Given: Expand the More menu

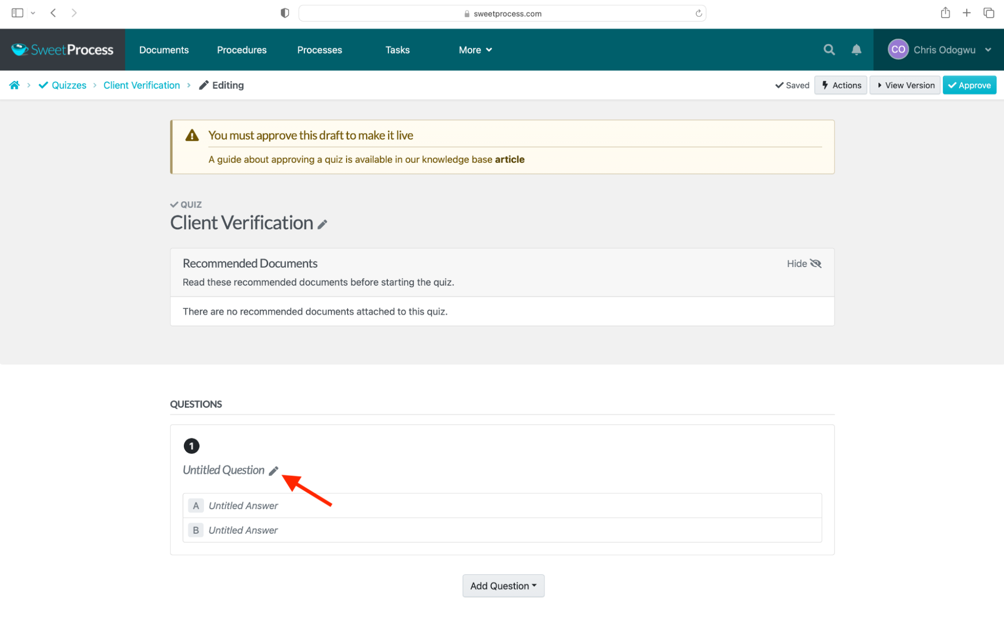Looking at the screenshot, I should [475, 50].
